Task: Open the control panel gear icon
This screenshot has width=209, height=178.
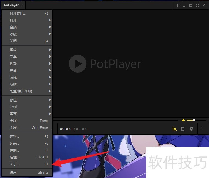Action: coord(191,129)
